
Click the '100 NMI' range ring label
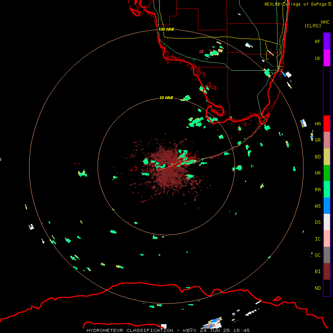click(166, 29)
